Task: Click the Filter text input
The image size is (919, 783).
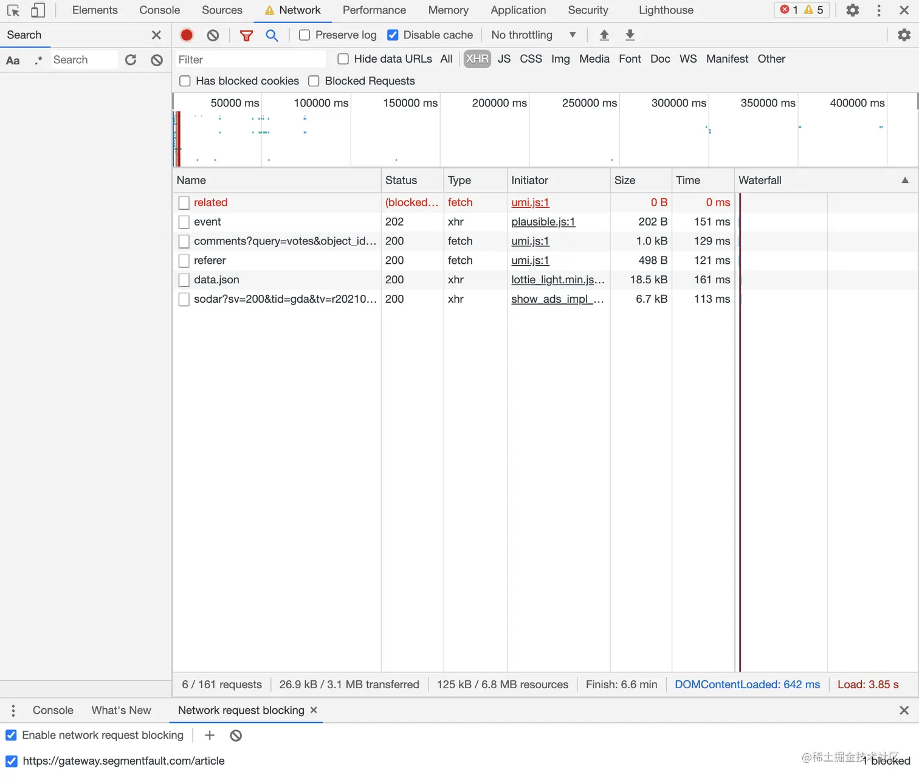Action: pyautogui.click(x=250, y=60)
